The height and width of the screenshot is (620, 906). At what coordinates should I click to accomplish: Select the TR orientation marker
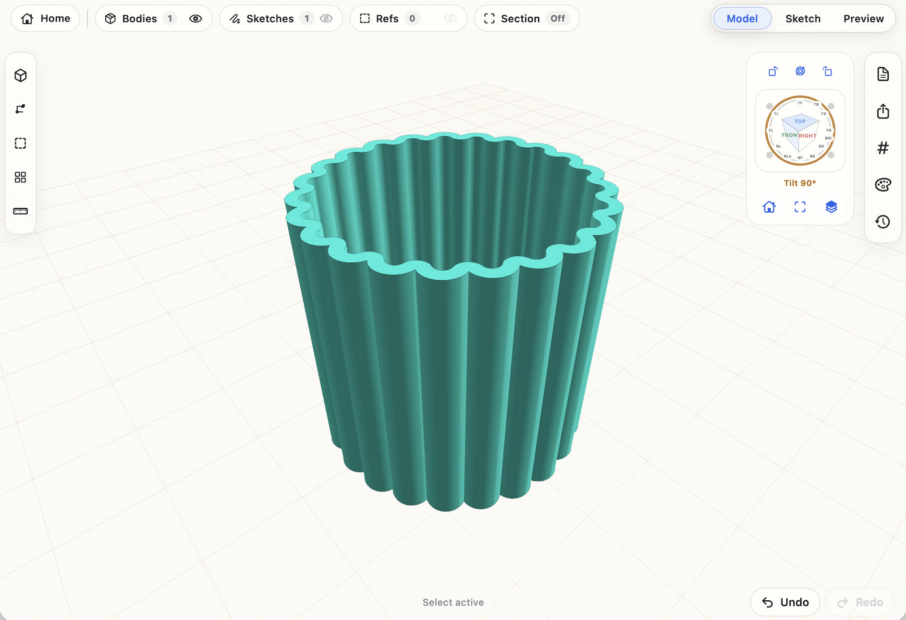click(x=823, y=114)
